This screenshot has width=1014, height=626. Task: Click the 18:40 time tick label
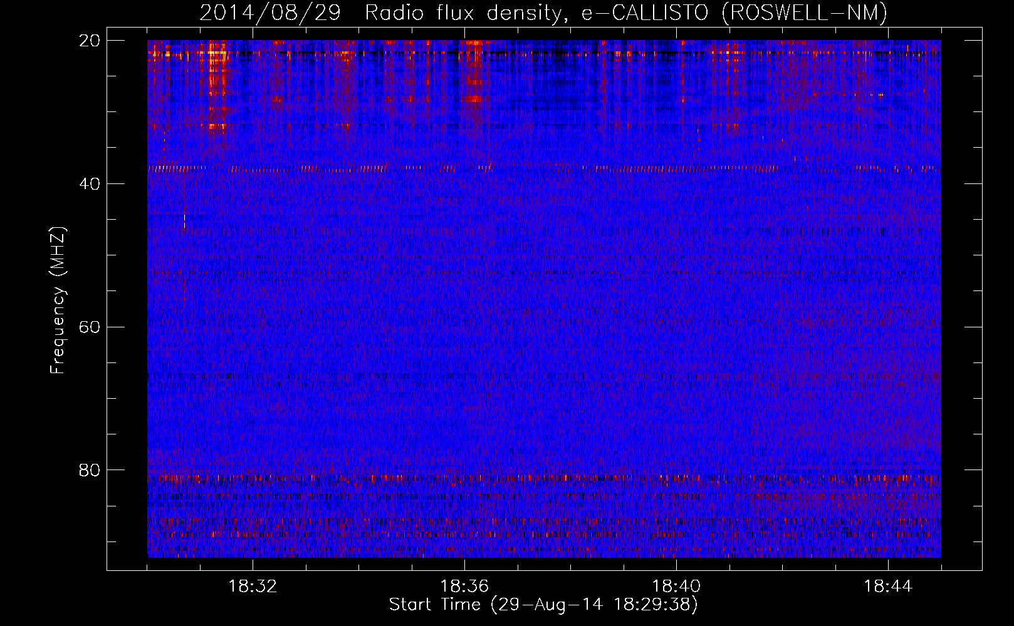(676, 587)
